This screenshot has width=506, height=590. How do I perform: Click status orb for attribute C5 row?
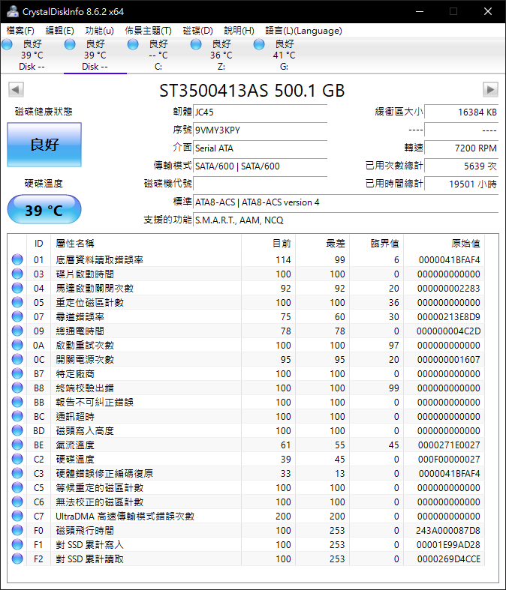click(17, 487)
